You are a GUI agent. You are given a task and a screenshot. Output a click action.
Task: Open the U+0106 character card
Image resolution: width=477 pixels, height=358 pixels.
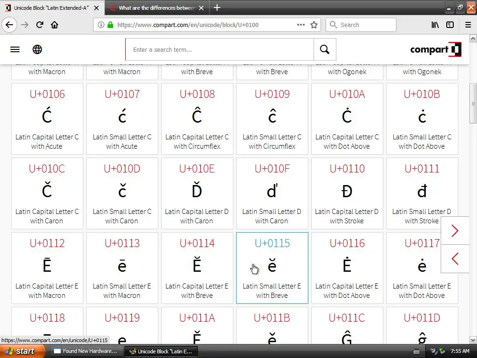click(x=47, y=119)
